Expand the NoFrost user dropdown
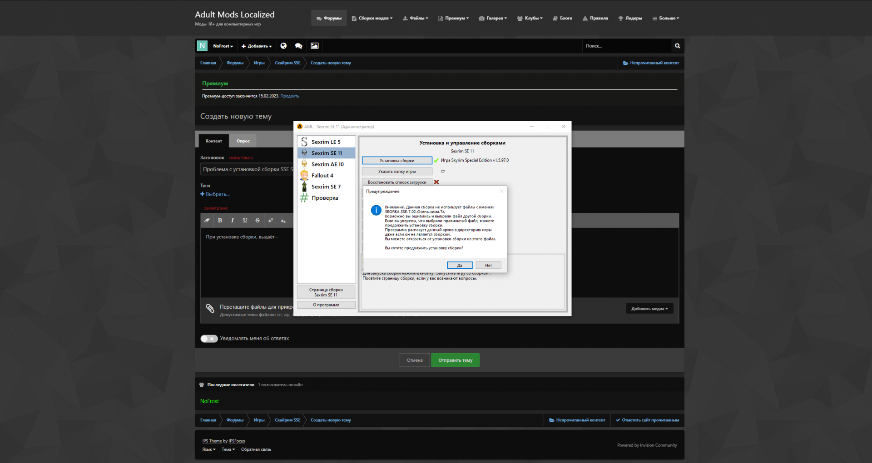The image size is (872, 463). (x=223, y=46)
